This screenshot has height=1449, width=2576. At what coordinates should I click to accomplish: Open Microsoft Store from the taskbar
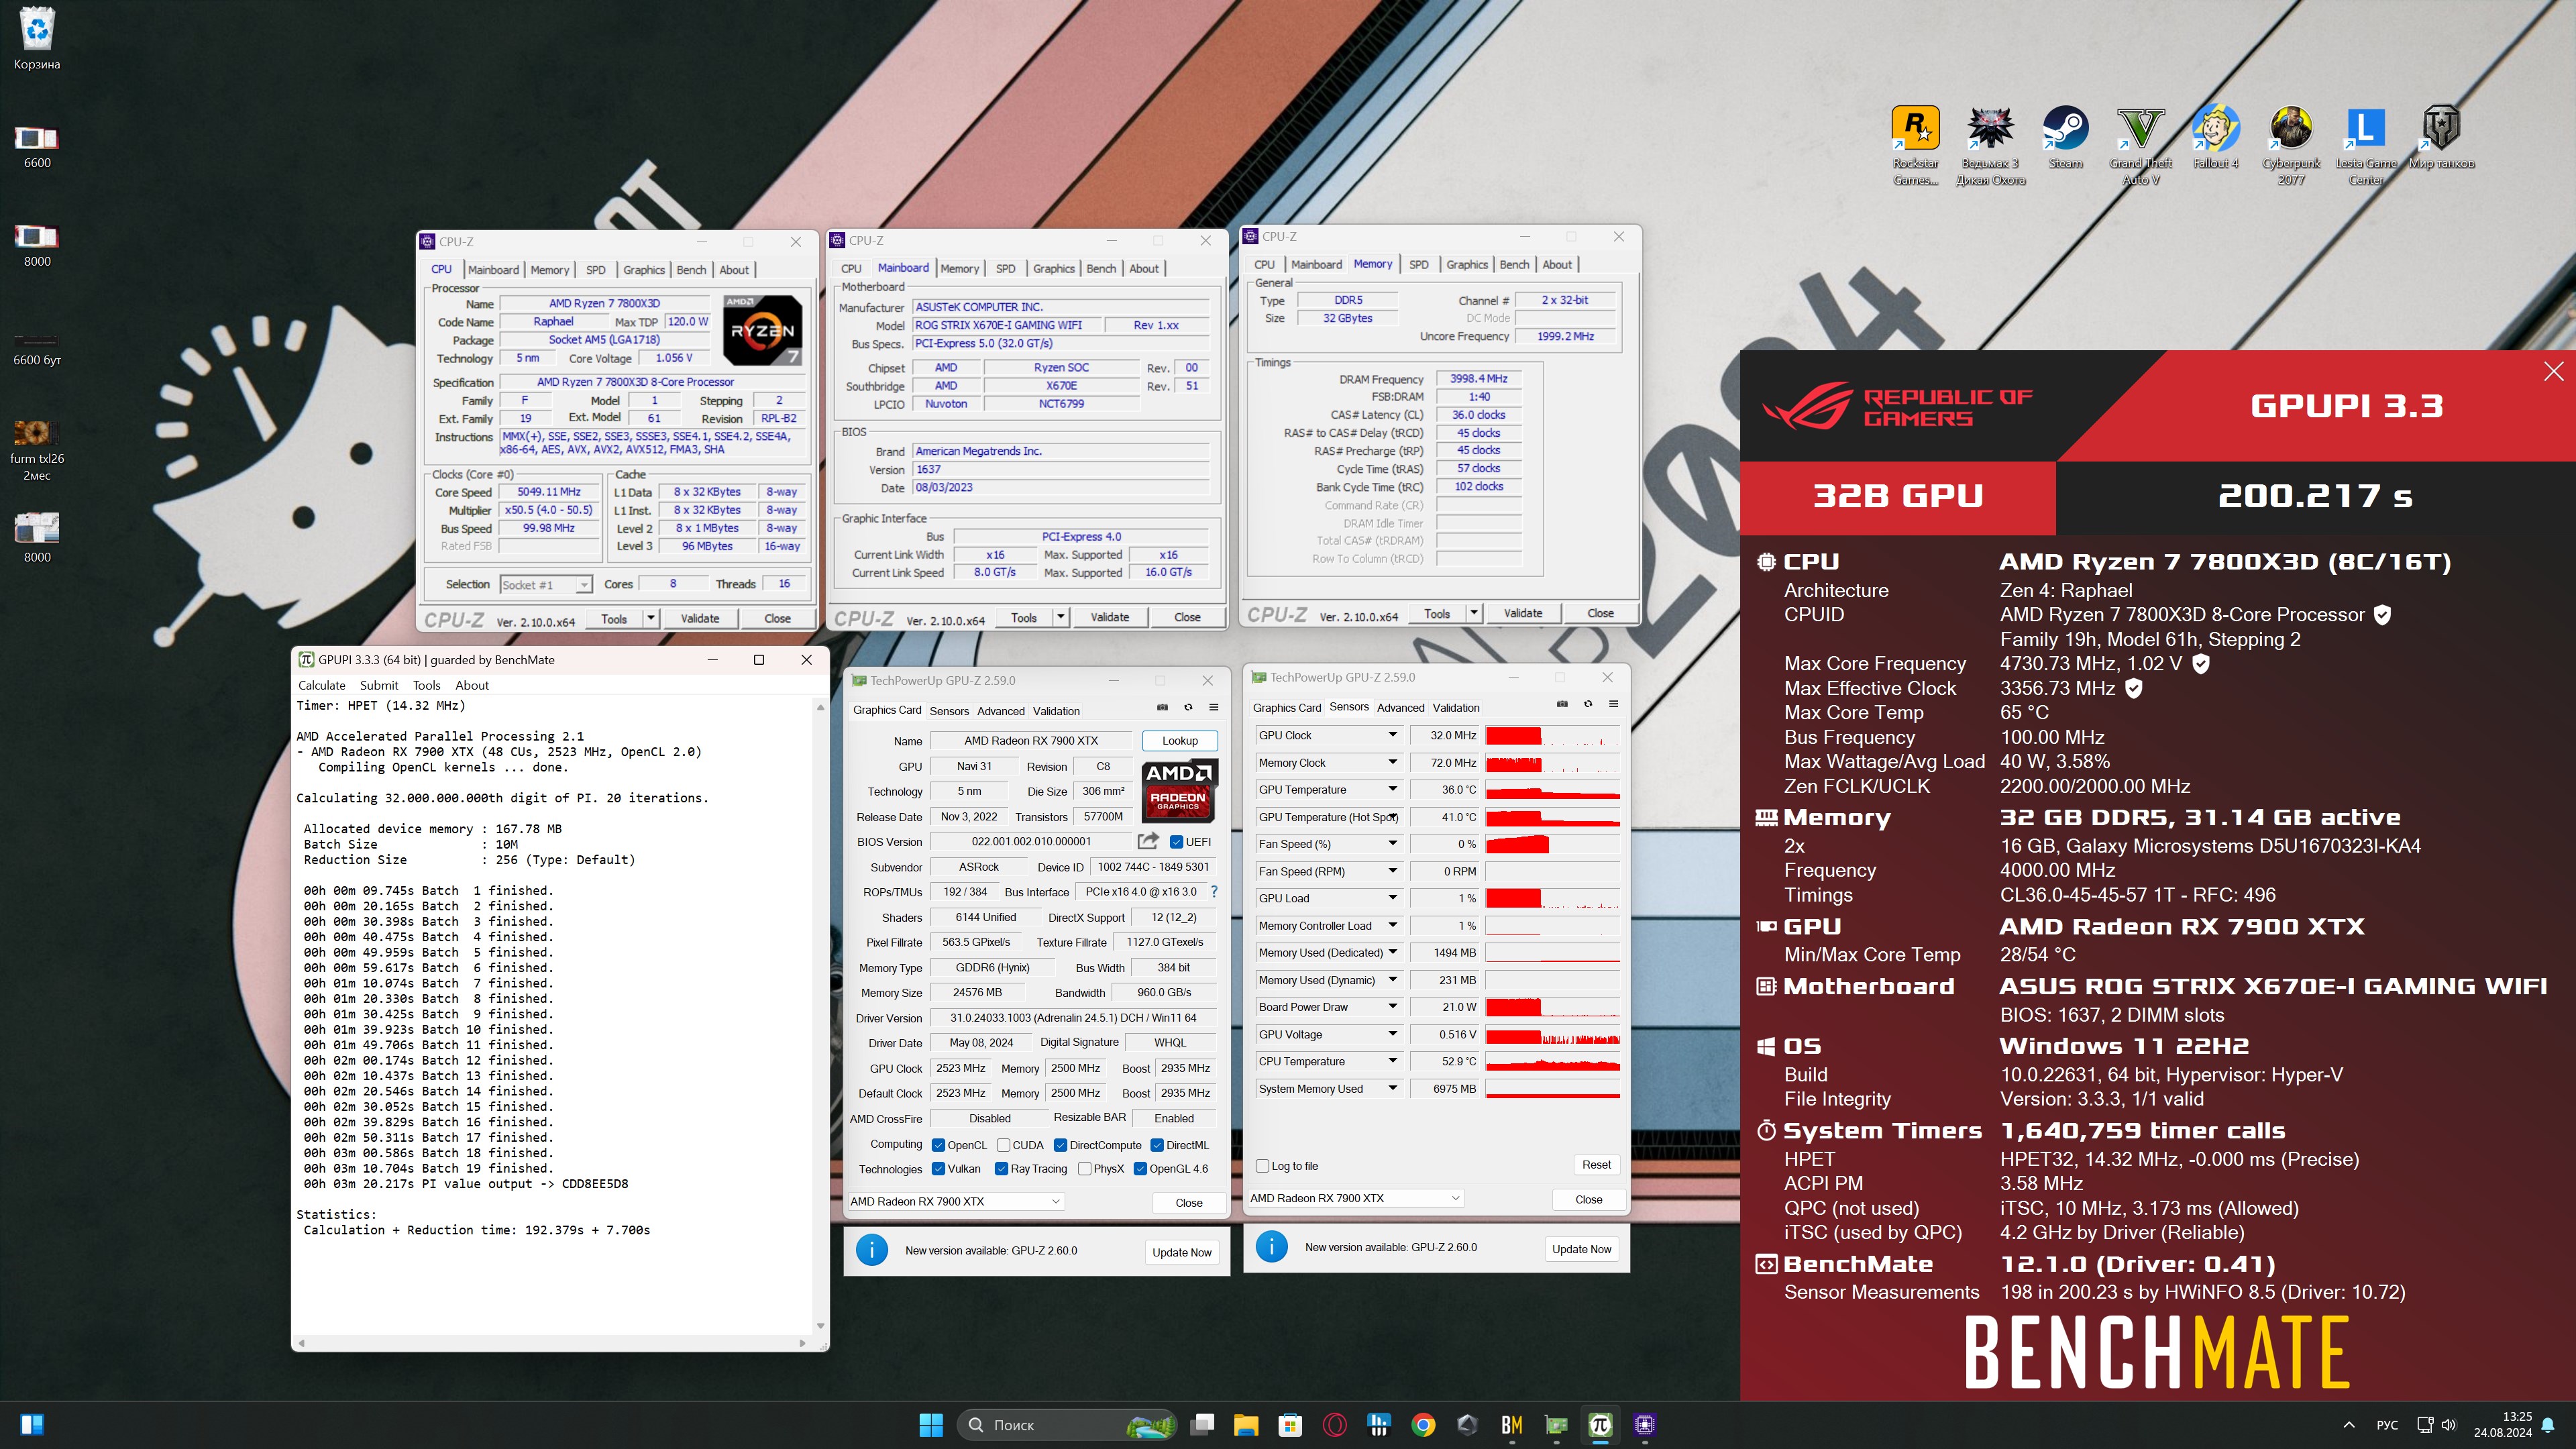tap(1290, 1425)
